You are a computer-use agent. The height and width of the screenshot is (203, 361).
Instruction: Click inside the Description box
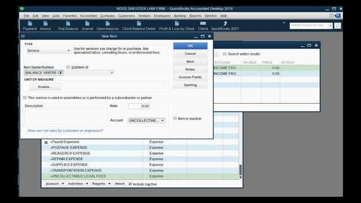tap(66, 117)
